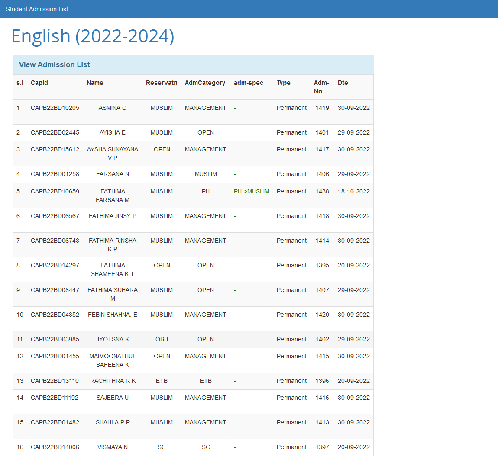Image resolution: width=498 pixels, height=469 pixels.
Task: Click the ETB AdmCategory cell for RACHITHRA
Action: tap(206, 381)
